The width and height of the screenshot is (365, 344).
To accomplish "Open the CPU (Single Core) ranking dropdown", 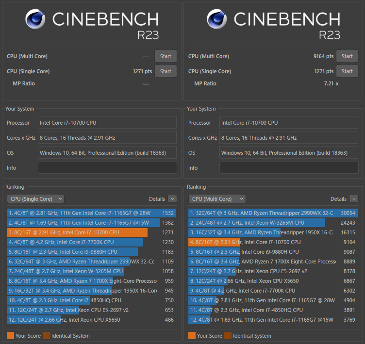I will (x=35, y=199).
